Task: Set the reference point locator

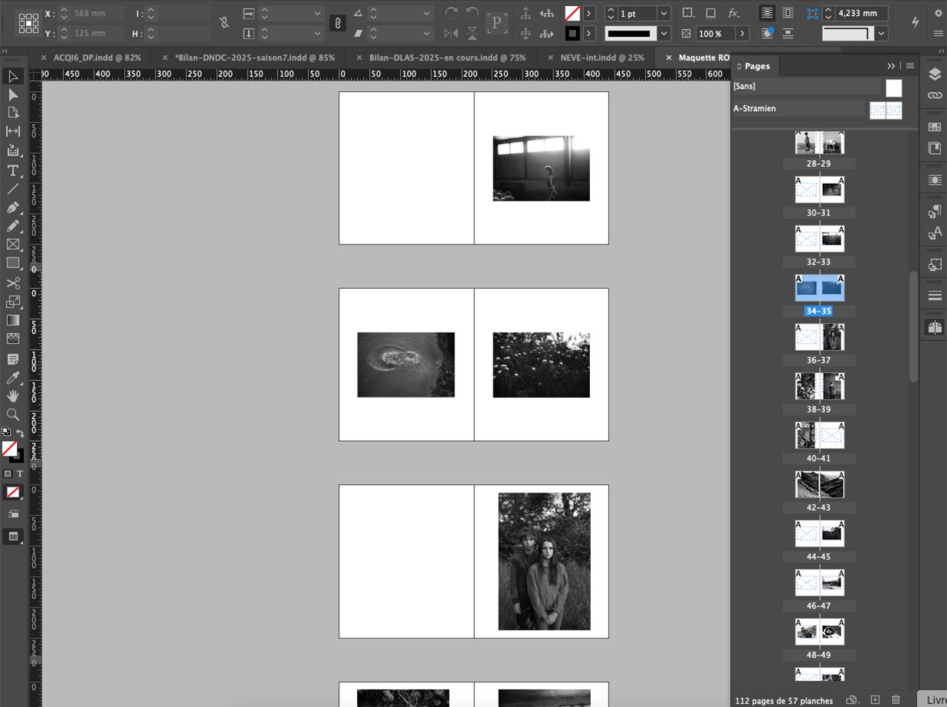Action: 28,23
